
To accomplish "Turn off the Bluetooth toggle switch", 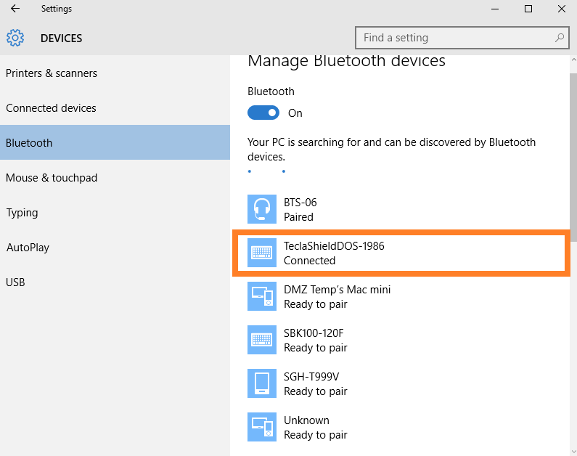I will (263, 113).
